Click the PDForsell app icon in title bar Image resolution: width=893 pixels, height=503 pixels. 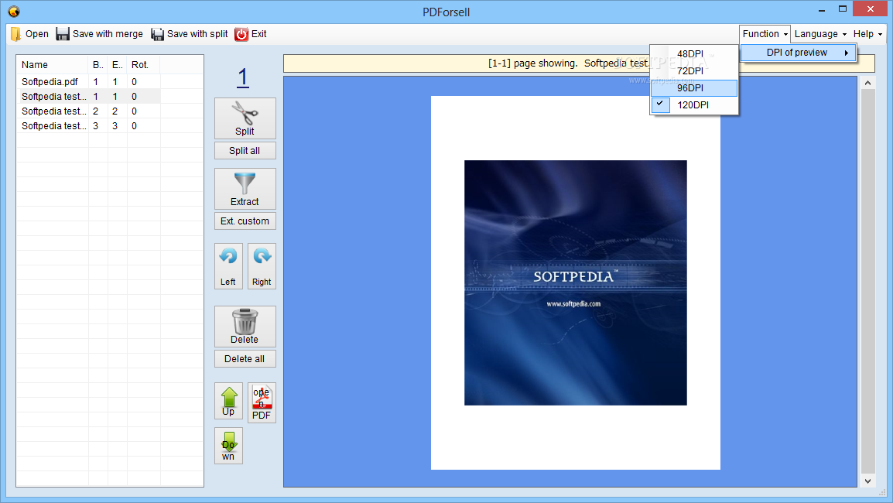14,12
